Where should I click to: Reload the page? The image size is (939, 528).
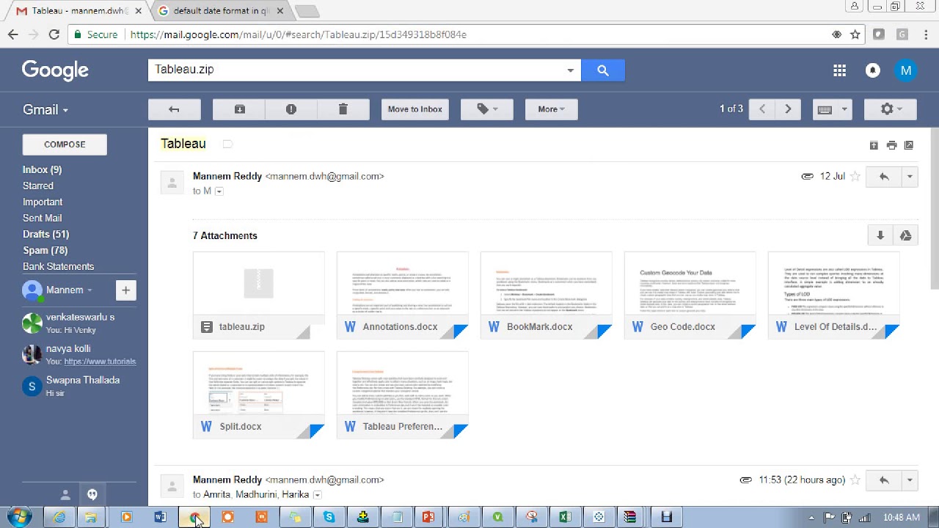54,34
